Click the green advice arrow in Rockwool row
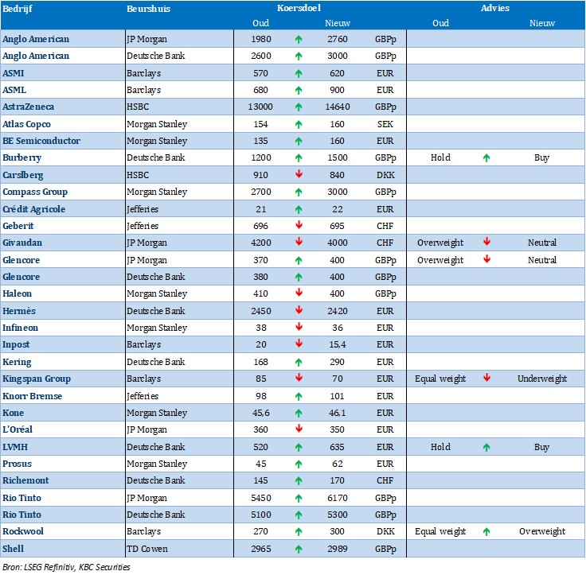The width and height of the screenshot is (586, 575). click(x=486, y=531)
